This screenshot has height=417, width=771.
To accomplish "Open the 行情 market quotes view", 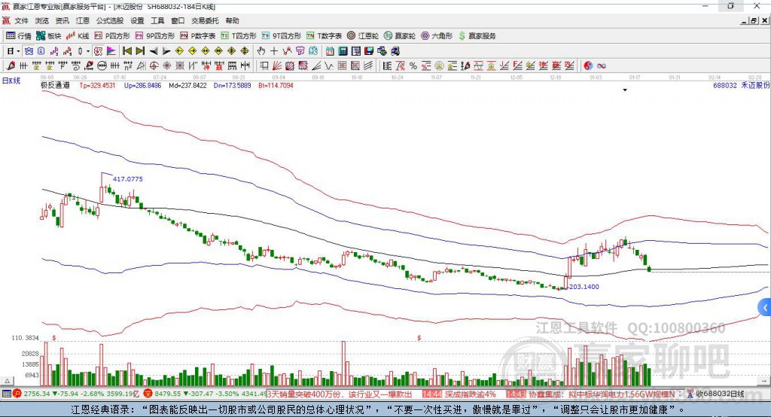I will point(19,36).
